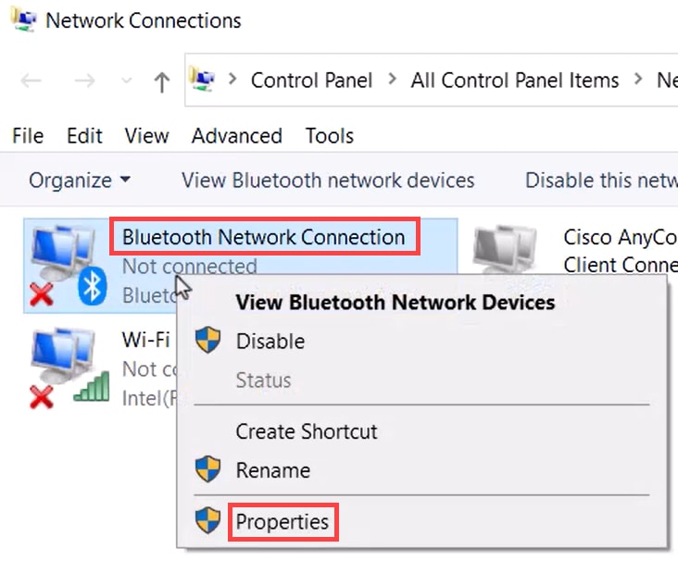Open the Advanced menu
Screen dimensions: 678x561
(237, 136)
